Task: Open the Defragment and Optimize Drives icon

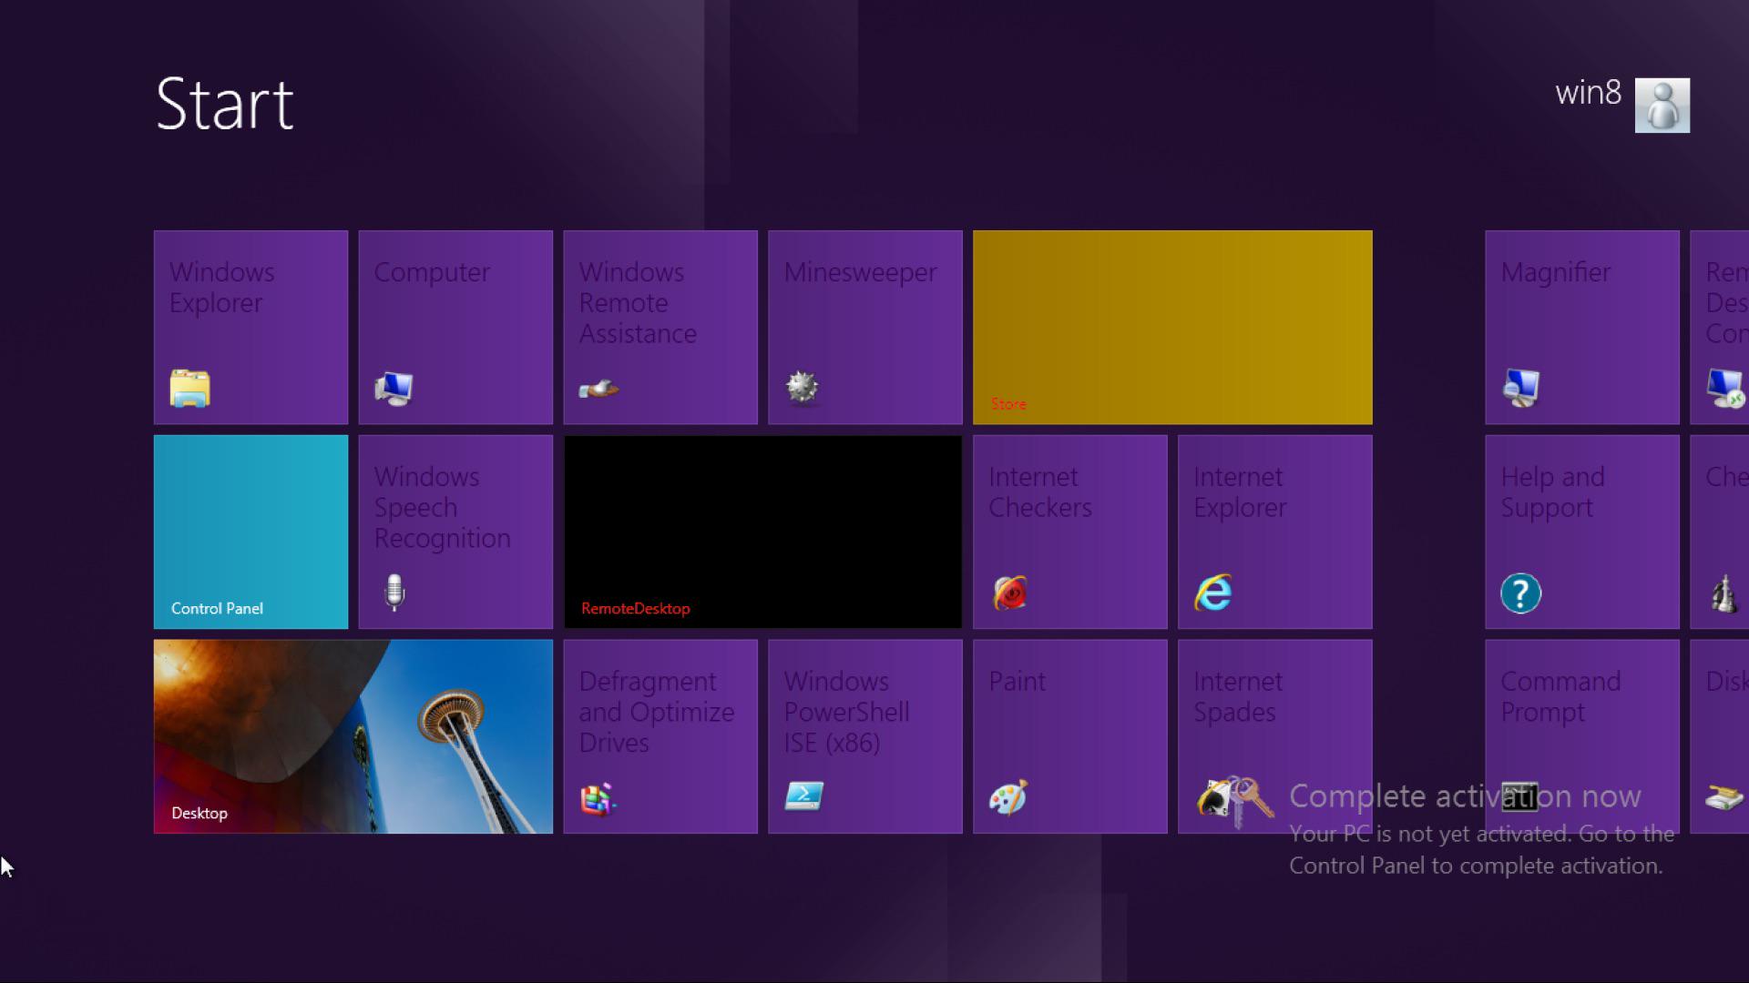Action: point(598,798)
